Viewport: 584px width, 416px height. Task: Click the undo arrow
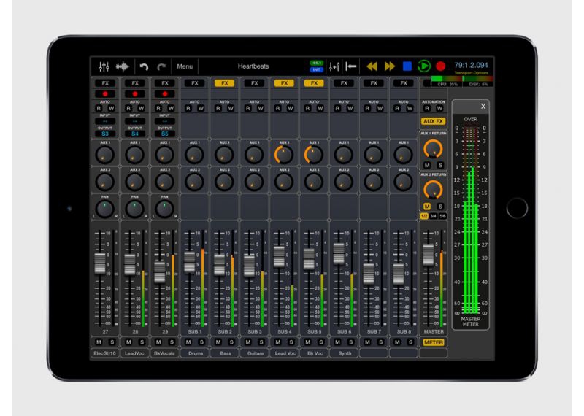144,66
